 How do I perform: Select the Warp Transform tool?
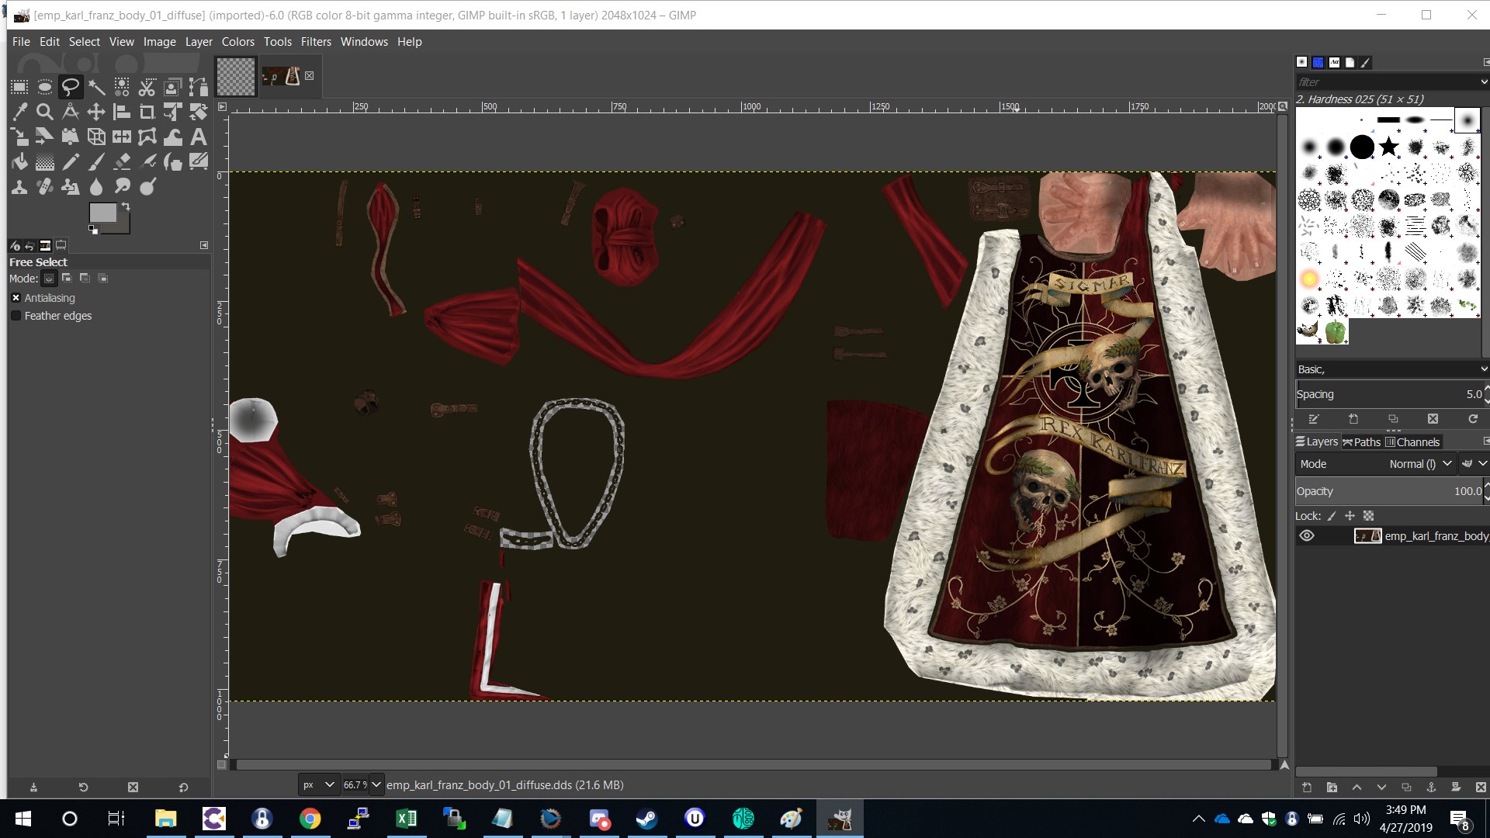coord(173,137)
